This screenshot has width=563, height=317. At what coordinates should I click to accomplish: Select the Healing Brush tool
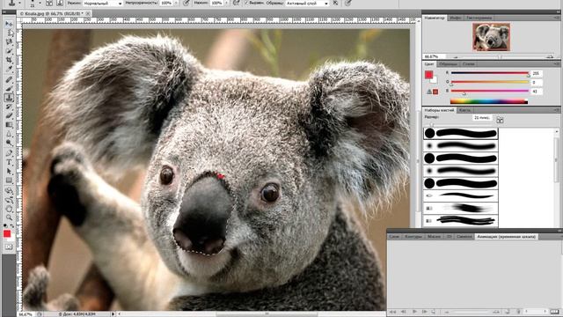(x=9, y=79)
